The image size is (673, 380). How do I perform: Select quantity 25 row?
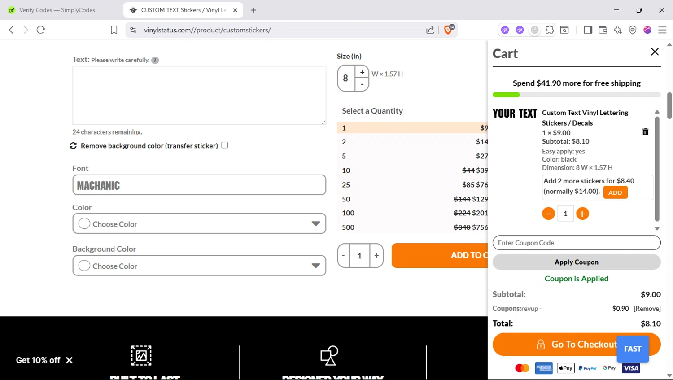pyautogui.click(x=412, y=185)
